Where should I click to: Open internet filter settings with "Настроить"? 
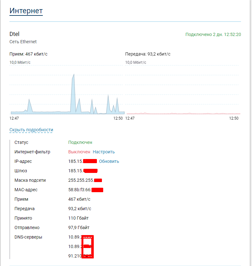click(104, 152)
